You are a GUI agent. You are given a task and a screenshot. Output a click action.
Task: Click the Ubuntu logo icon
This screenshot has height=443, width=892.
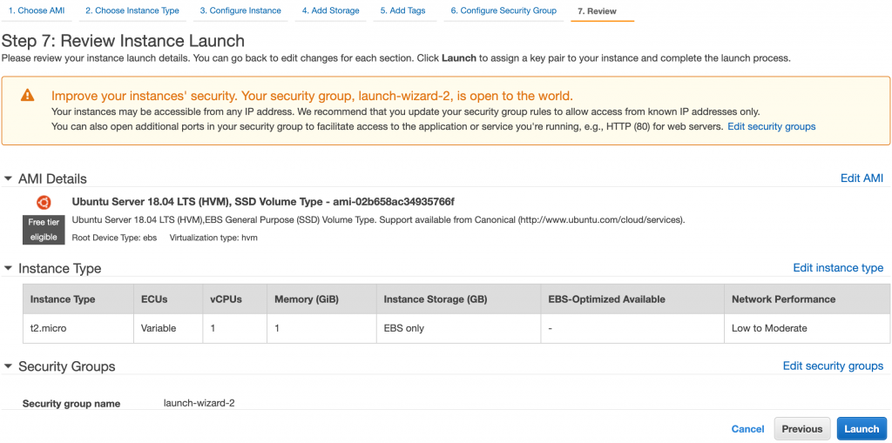coord(44,202)
